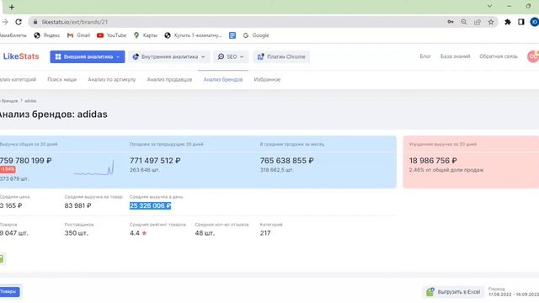Switch to Анализ брендов tab

coord(222,79)
